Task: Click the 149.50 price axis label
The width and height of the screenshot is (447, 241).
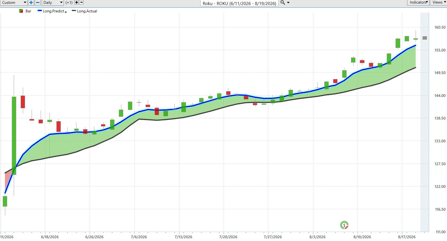Action: [440, 73]
